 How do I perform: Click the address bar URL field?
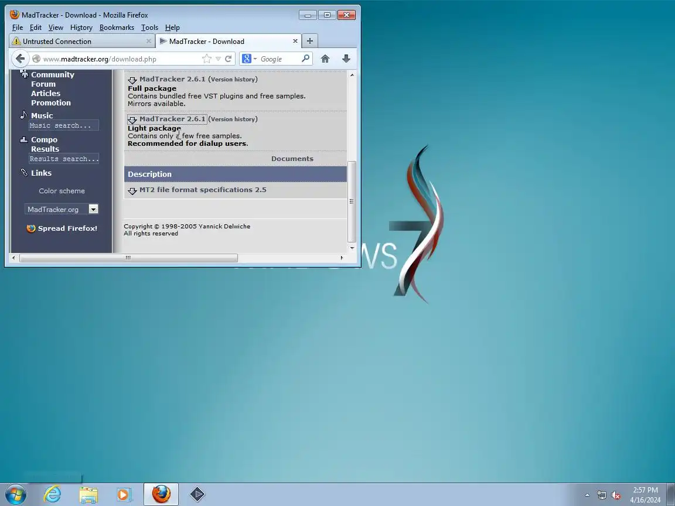[x=121, y=59]
